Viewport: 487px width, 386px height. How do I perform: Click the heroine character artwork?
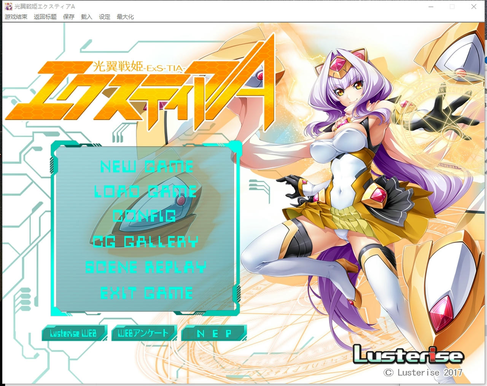(342, 171)
